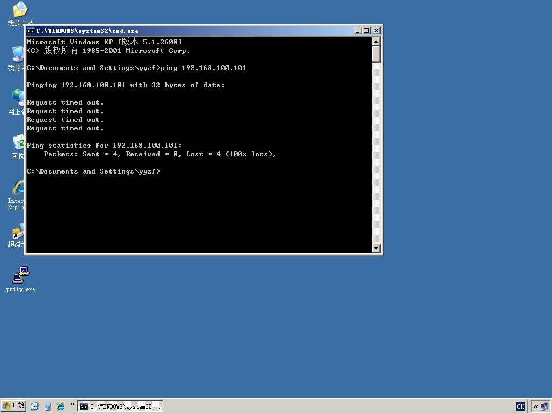This screenshot has height=414, width=552.
Task: Click the 'Ping statistics for 192.168.100.101' line
Action: 104,146
